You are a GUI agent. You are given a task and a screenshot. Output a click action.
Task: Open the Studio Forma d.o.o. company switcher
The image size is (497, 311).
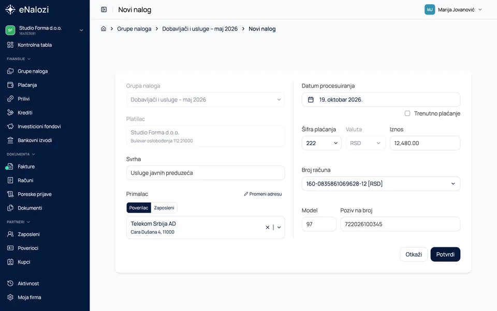coord(45,30)
